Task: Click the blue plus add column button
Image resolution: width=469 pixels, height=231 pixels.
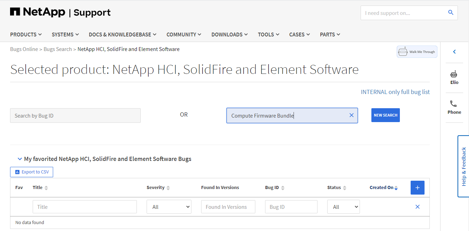Action: [x=417, y=188]
